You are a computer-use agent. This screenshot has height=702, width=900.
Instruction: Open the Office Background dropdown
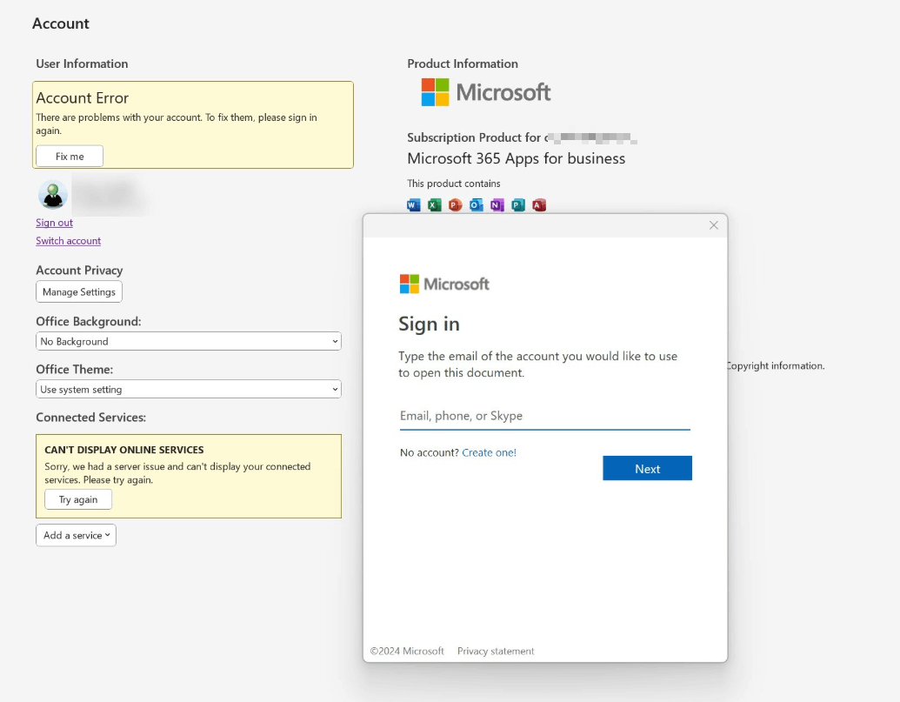(x=189, y=341)
